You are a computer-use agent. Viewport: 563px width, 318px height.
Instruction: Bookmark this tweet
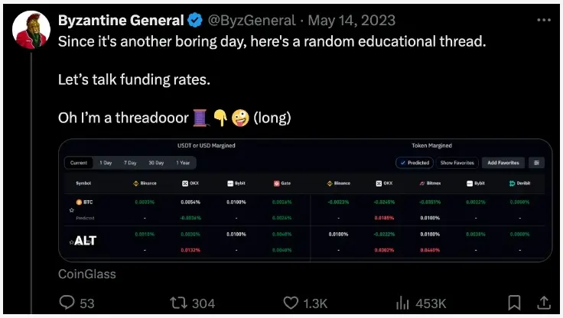515,303
